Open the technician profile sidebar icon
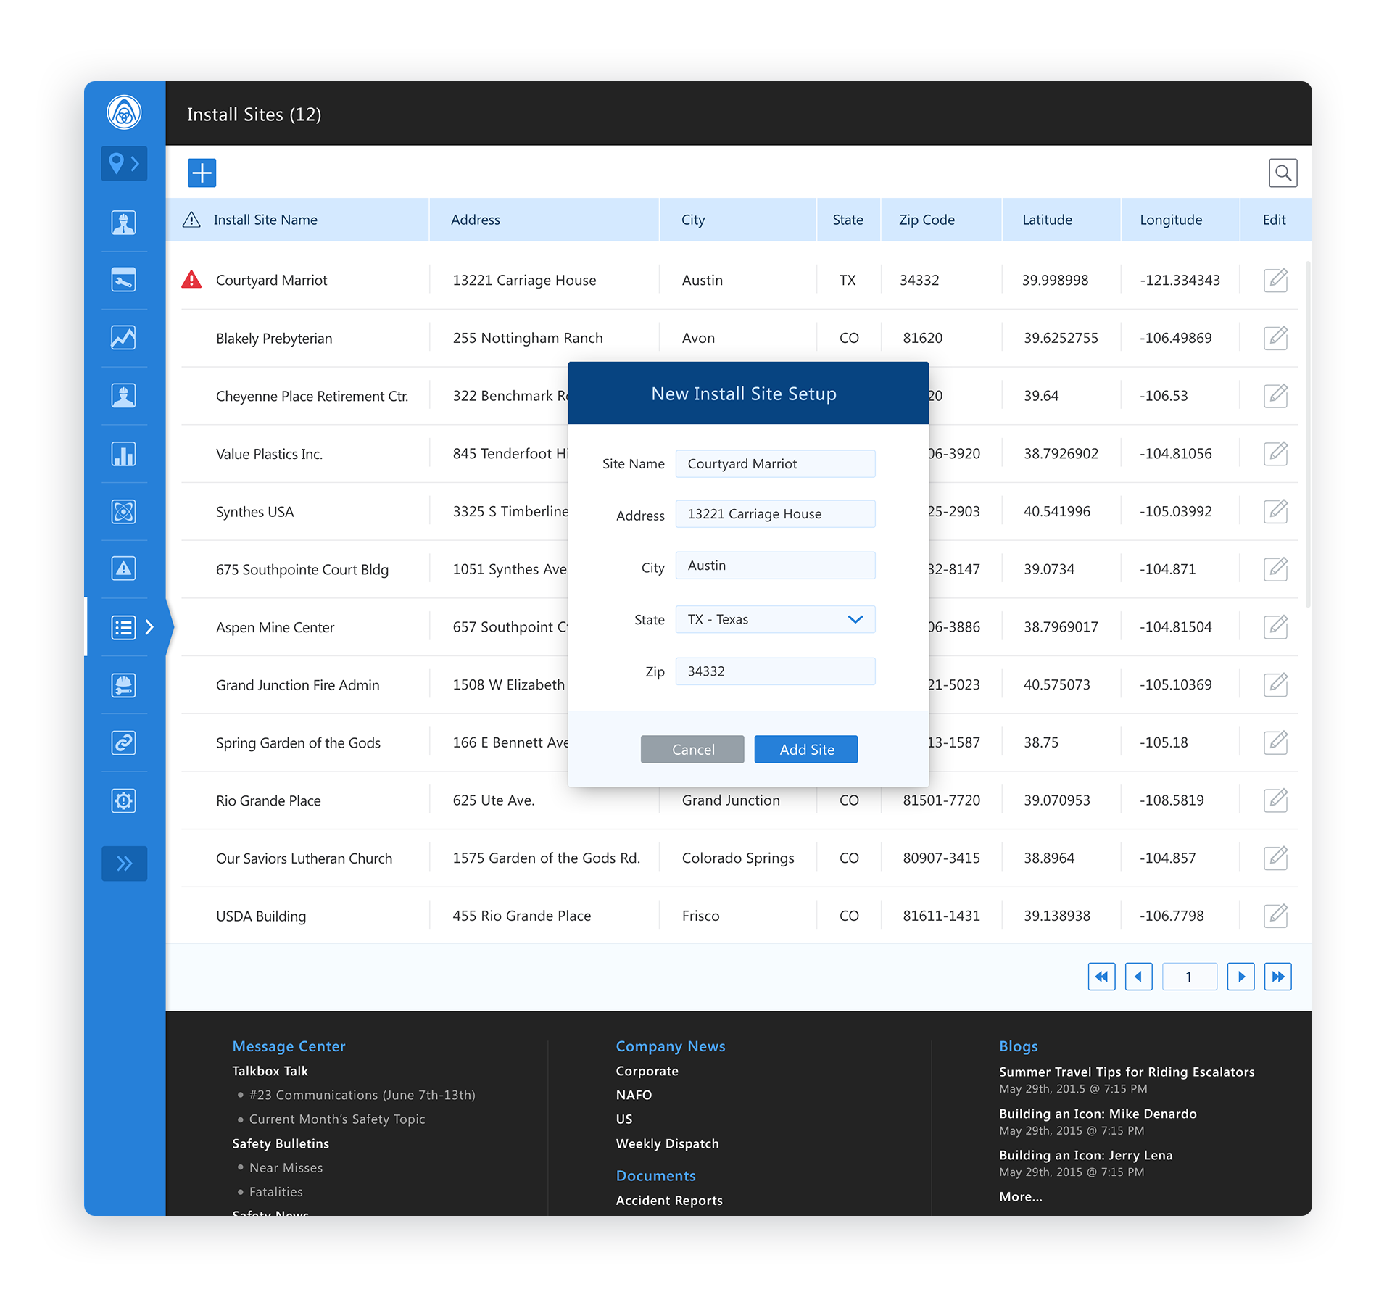The image size is (1392, 1300). coord(124,223)
